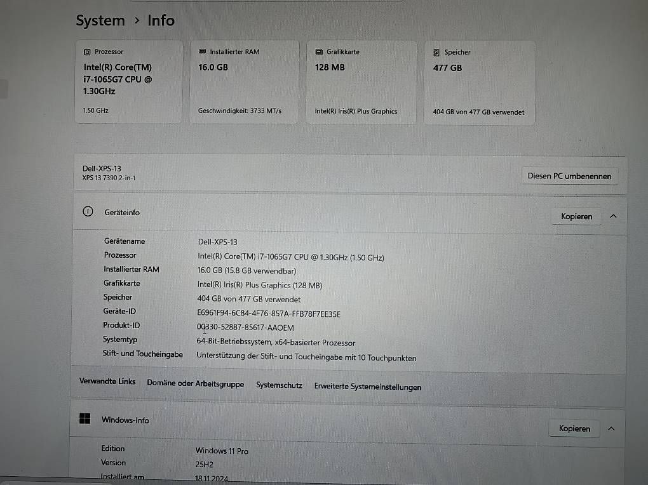Image resolution: width=648 pixels, height=485 pixels.
Task: Click the Prozessor value i7-1065G7 row
Action: pyautogui.click(x=291, y=257)
